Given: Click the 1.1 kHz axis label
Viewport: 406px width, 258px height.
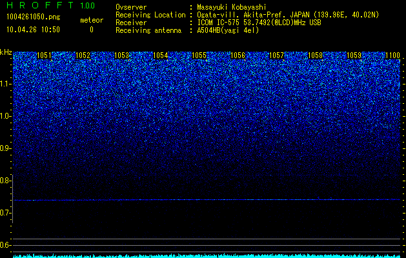Looking at the screenshot, I should point(5,84).
